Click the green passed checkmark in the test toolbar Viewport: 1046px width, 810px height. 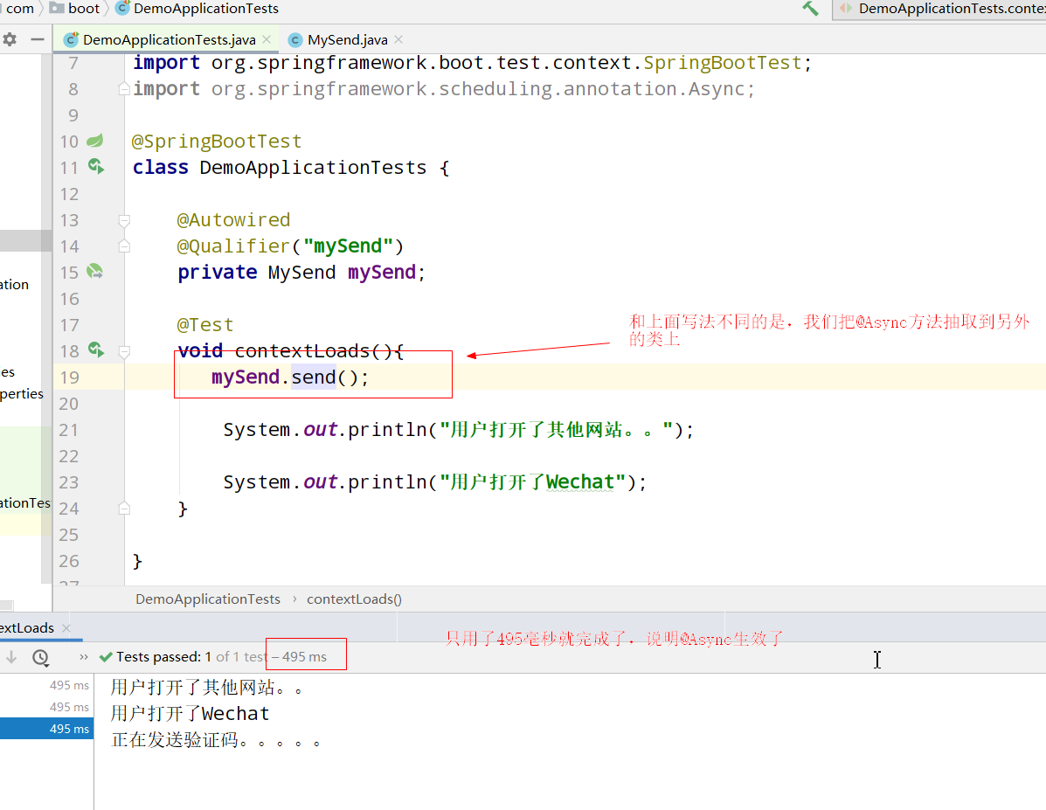[x=106, y=657]
